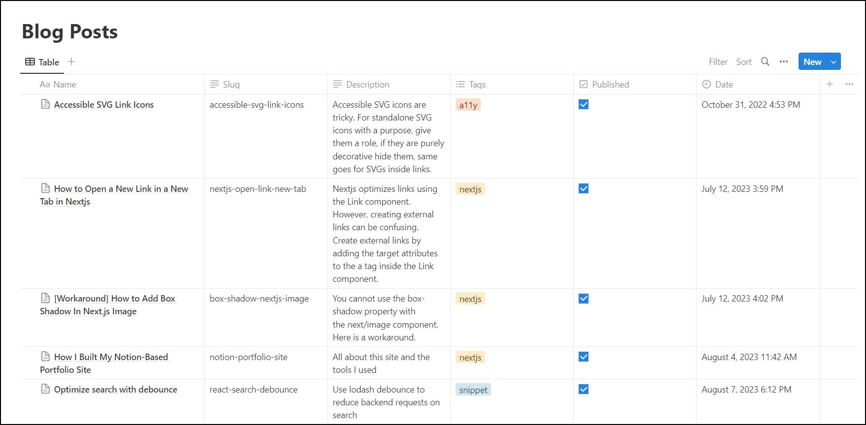Image resolution: width=866 pixels, height=425 pixels.
Task: Click page icon of Accessible SVG Link Icons
Action: click(45, 104)
